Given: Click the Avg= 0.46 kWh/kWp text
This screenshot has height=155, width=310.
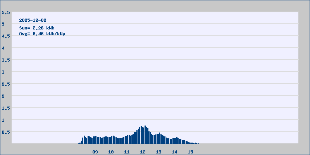Looking at the screenshot, I should tap(42, 34).
